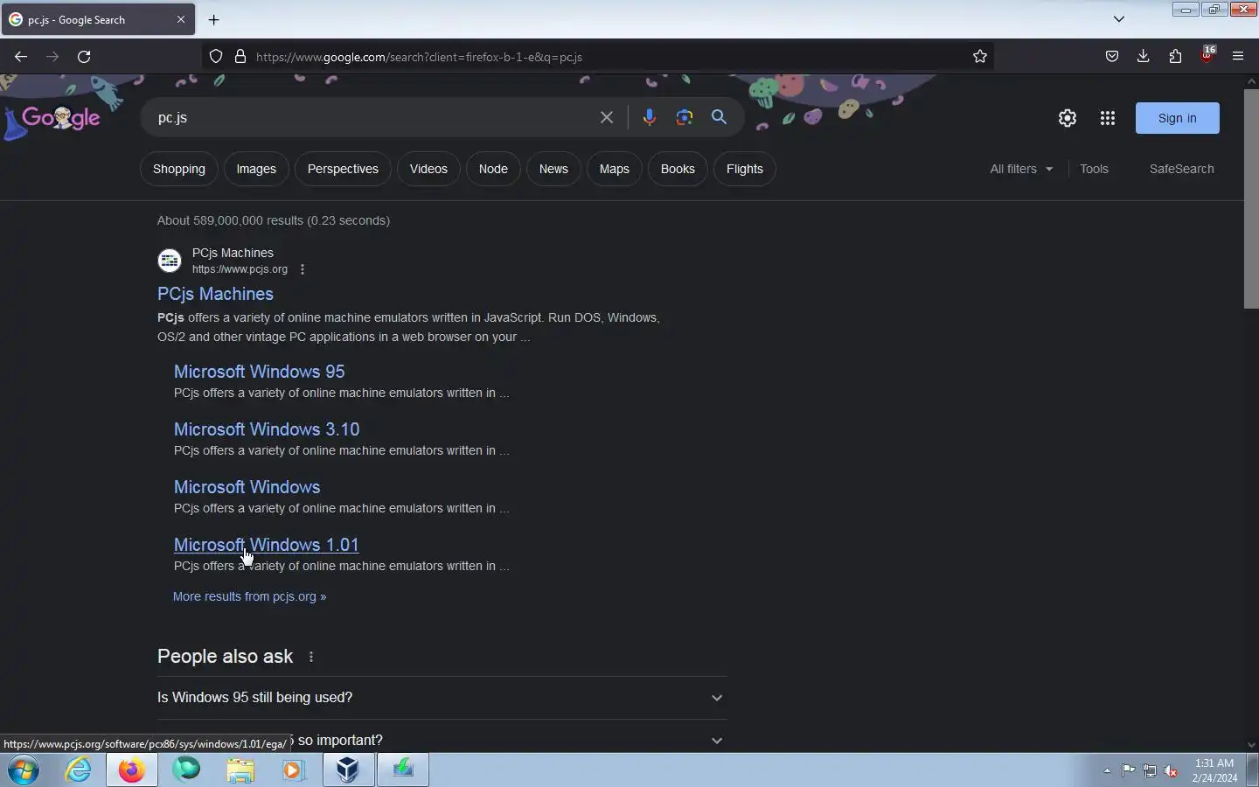Open VirtualBox icon in taskbar
This screenshot has width=1259, height=787.
[x=348, y=770]
